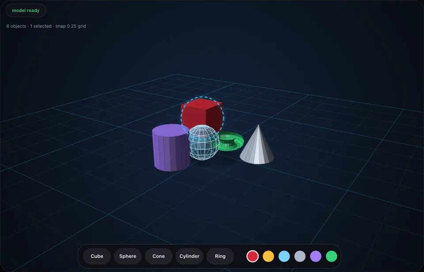Screen dimensions: 424x272
Task: Add a Cylinder shape
Action: click(189, 256)
